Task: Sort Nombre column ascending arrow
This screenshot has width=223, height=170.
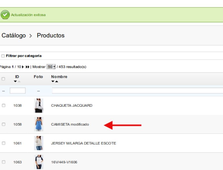Action: click(x=57, y=81)
